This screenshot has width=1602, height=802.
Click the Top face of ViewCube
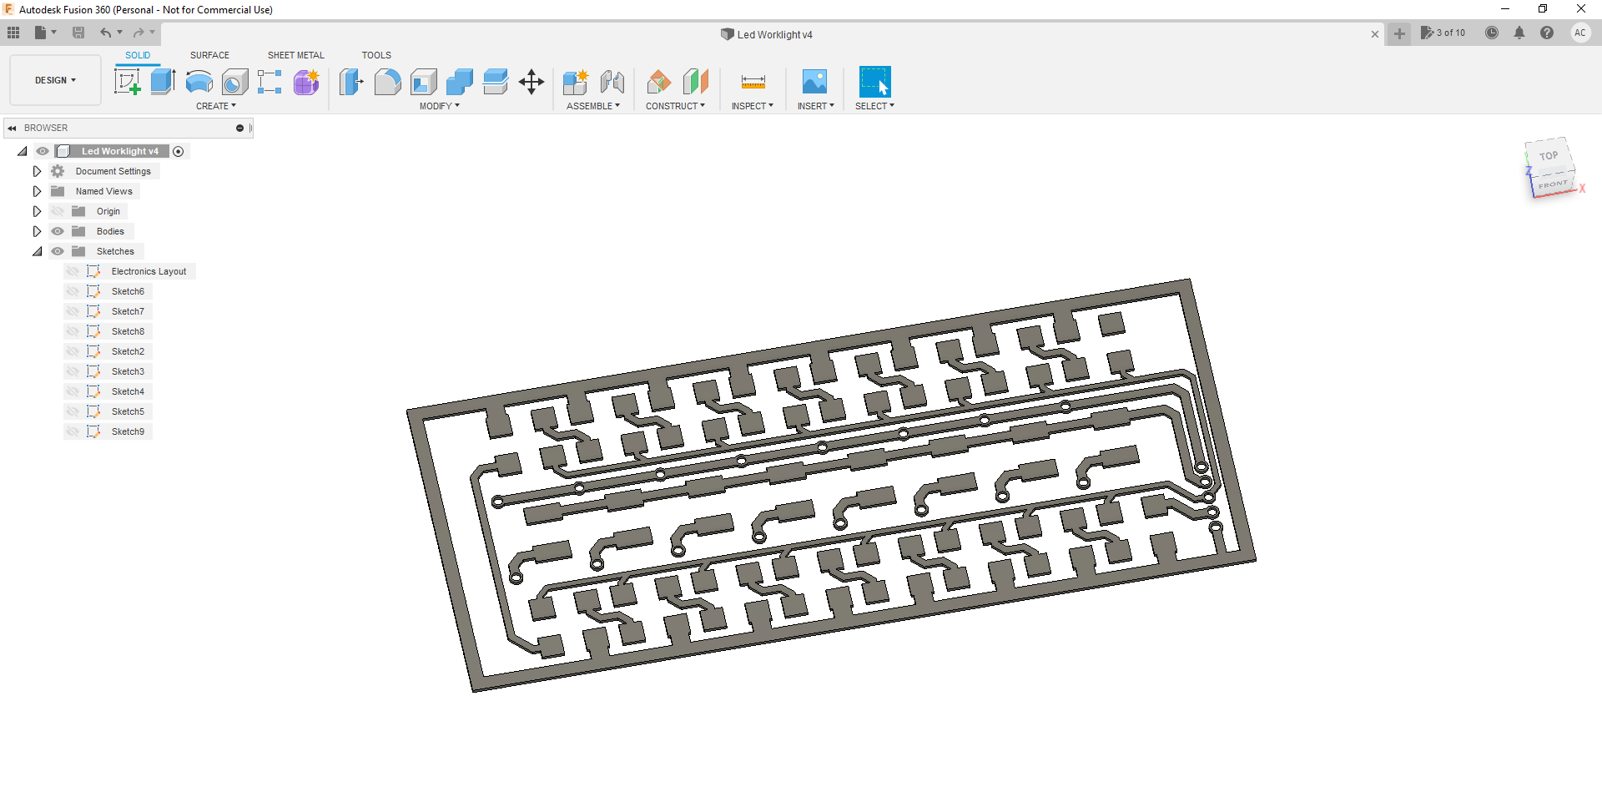pyautogui.click(x=1549, y=156)
